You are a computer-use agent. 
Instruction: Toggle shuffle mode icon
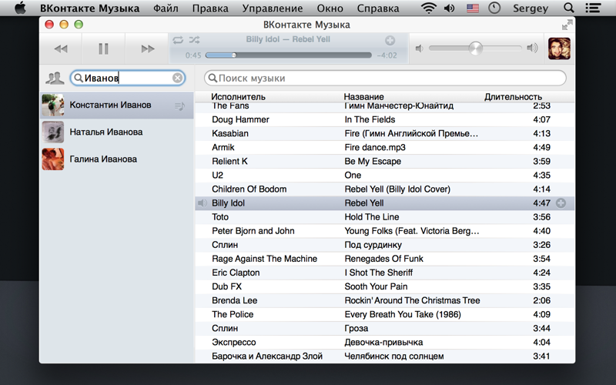click(x=195, y=40)
